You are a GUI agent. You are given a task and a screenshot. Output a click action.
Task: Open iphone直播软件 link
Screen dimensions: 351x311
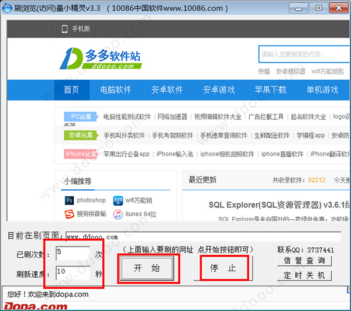click(x=283, y=154)
